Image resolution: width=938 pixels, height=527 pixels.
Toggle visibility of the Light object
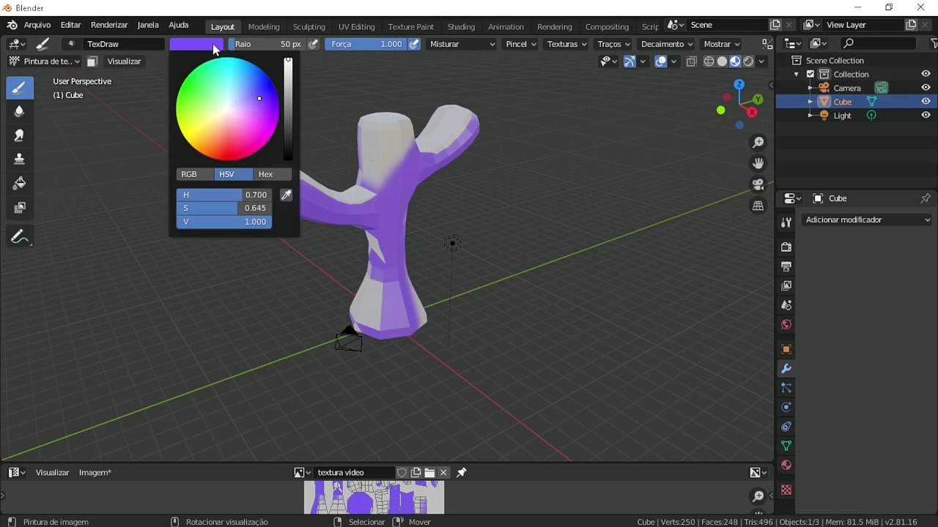click(926, 116)
